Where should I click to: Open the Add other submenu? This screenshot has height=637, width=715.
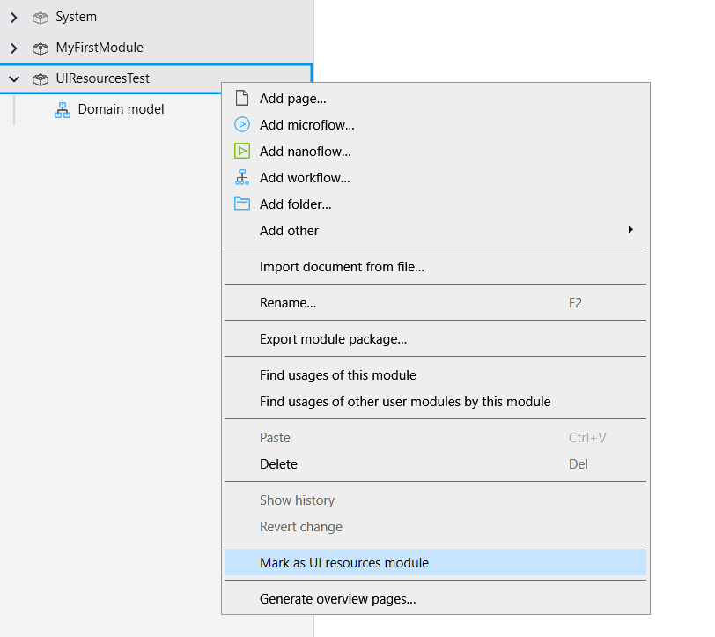pyautogui.click(x=291, y=230)
